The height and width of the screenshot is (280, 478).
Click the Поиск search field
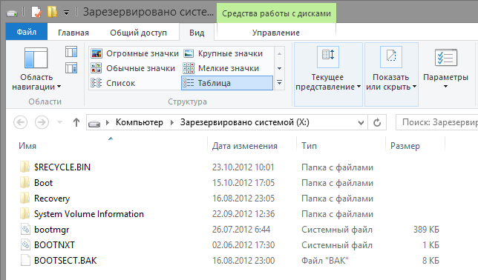tap(437, 122)
